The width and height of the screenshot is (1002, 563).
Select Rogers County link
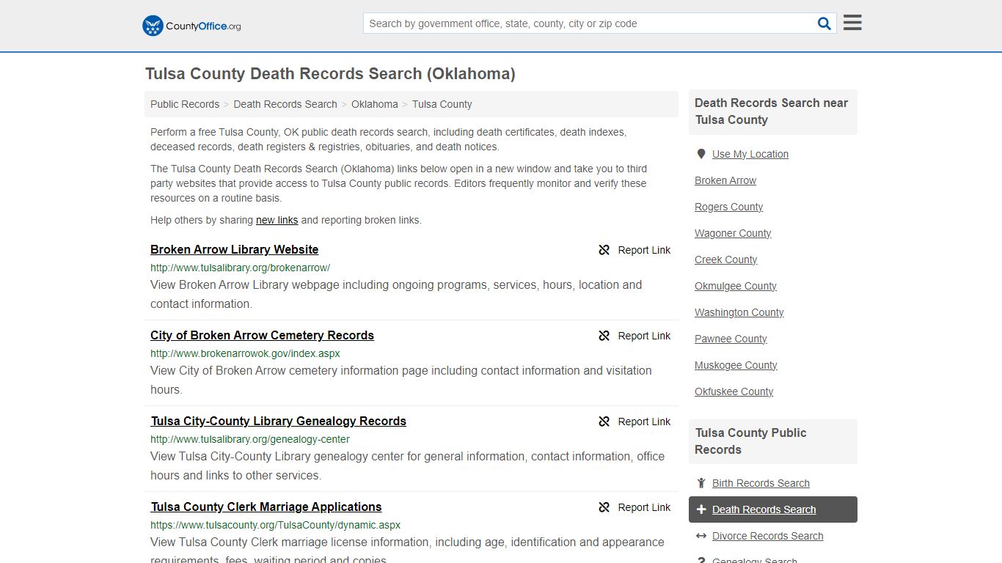click(729, 207)
